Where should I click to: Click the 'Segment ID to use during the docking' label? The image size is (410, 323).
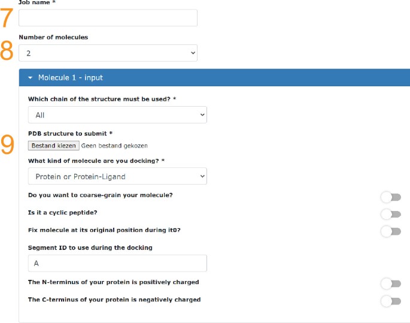click(90, 247)
